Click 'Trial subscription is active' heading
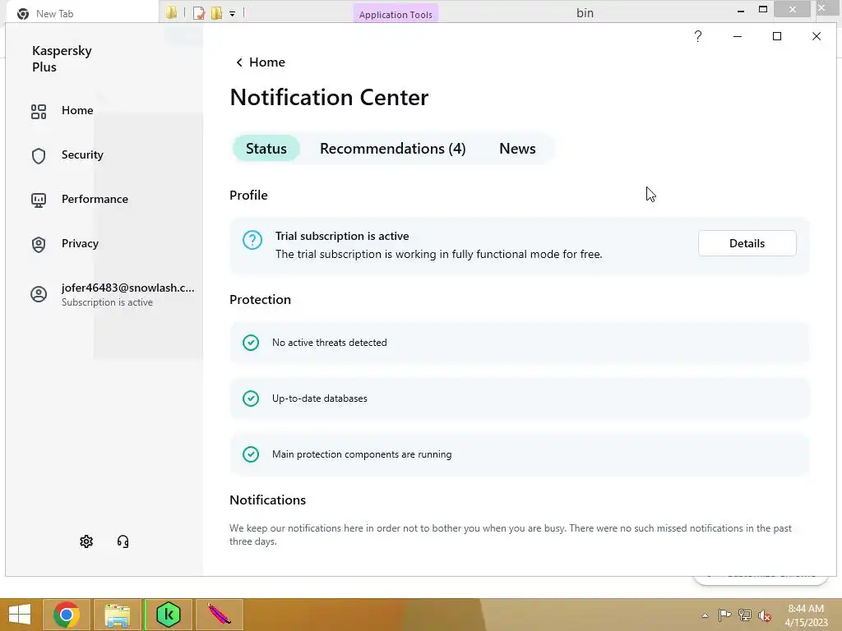Image resolution: width=842 pixels, height=631 pixels. click(x=342, y=236)
